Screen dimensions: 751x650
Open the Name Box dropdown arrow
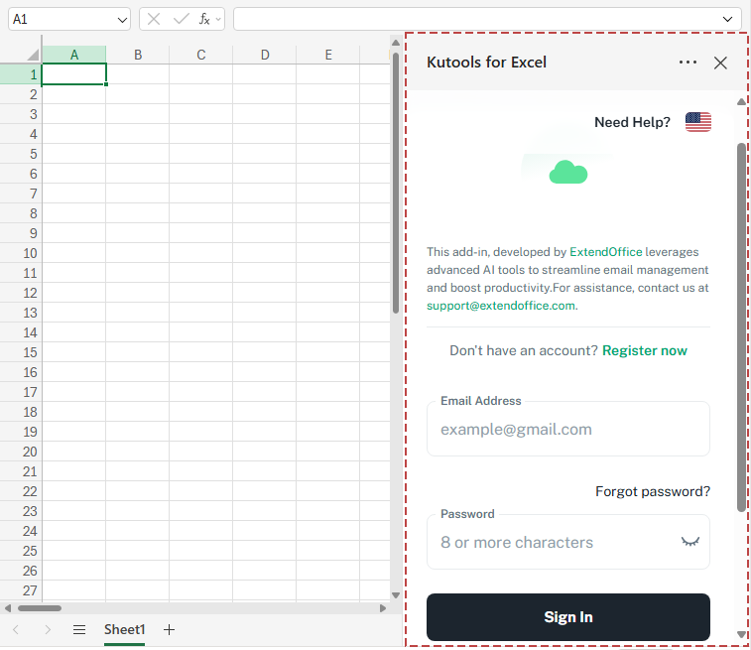(122, 20)
